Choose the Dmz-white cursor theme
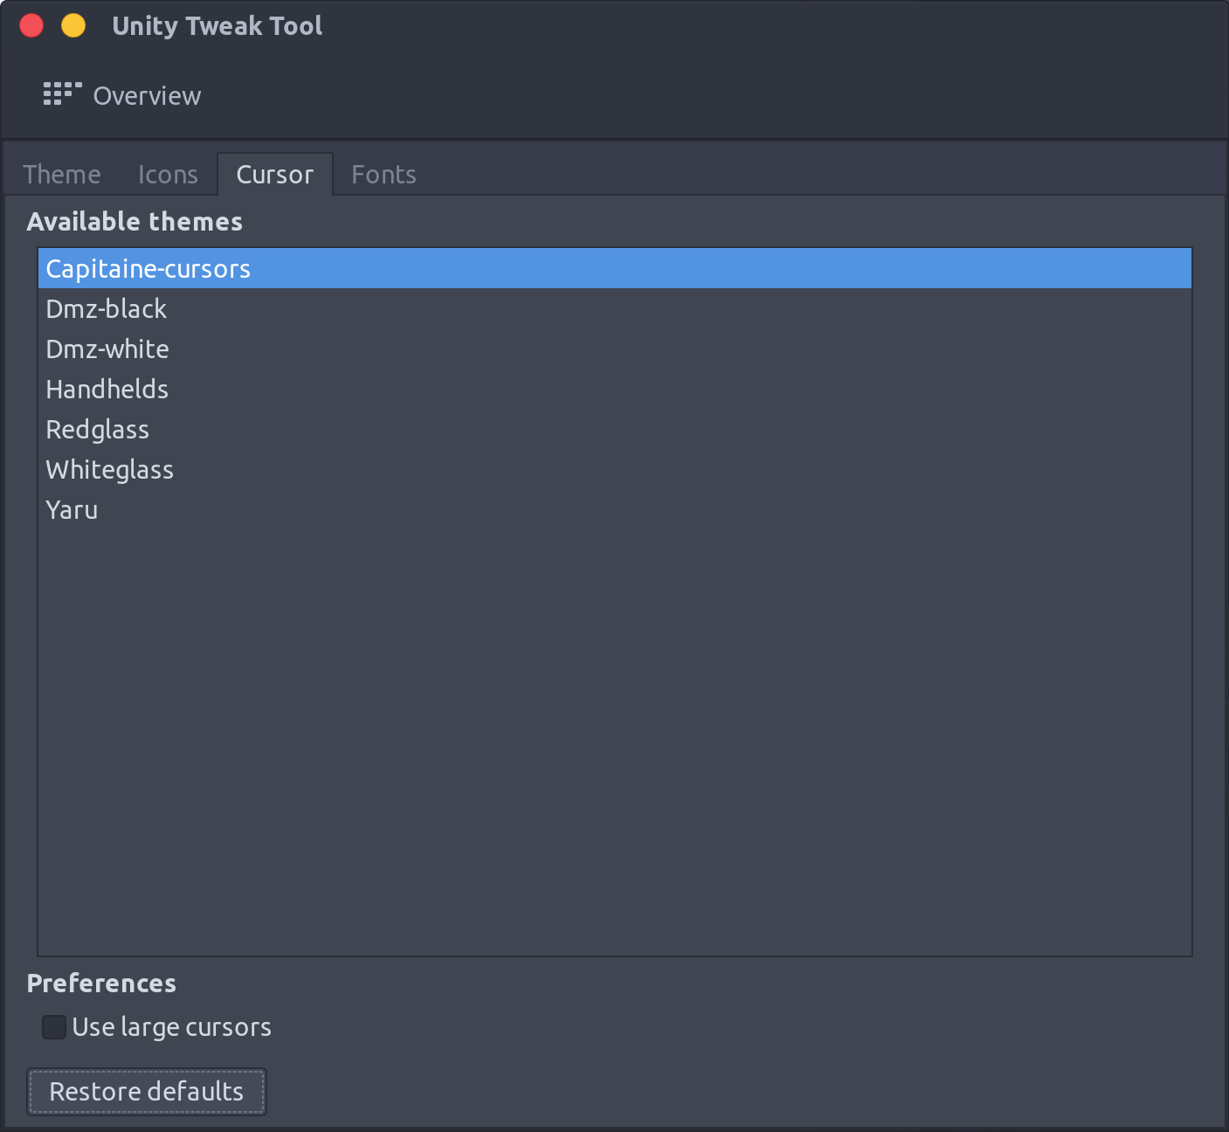Viewport: 1229px width, 1132px height. pyautogui.click(x=615, y=349)
